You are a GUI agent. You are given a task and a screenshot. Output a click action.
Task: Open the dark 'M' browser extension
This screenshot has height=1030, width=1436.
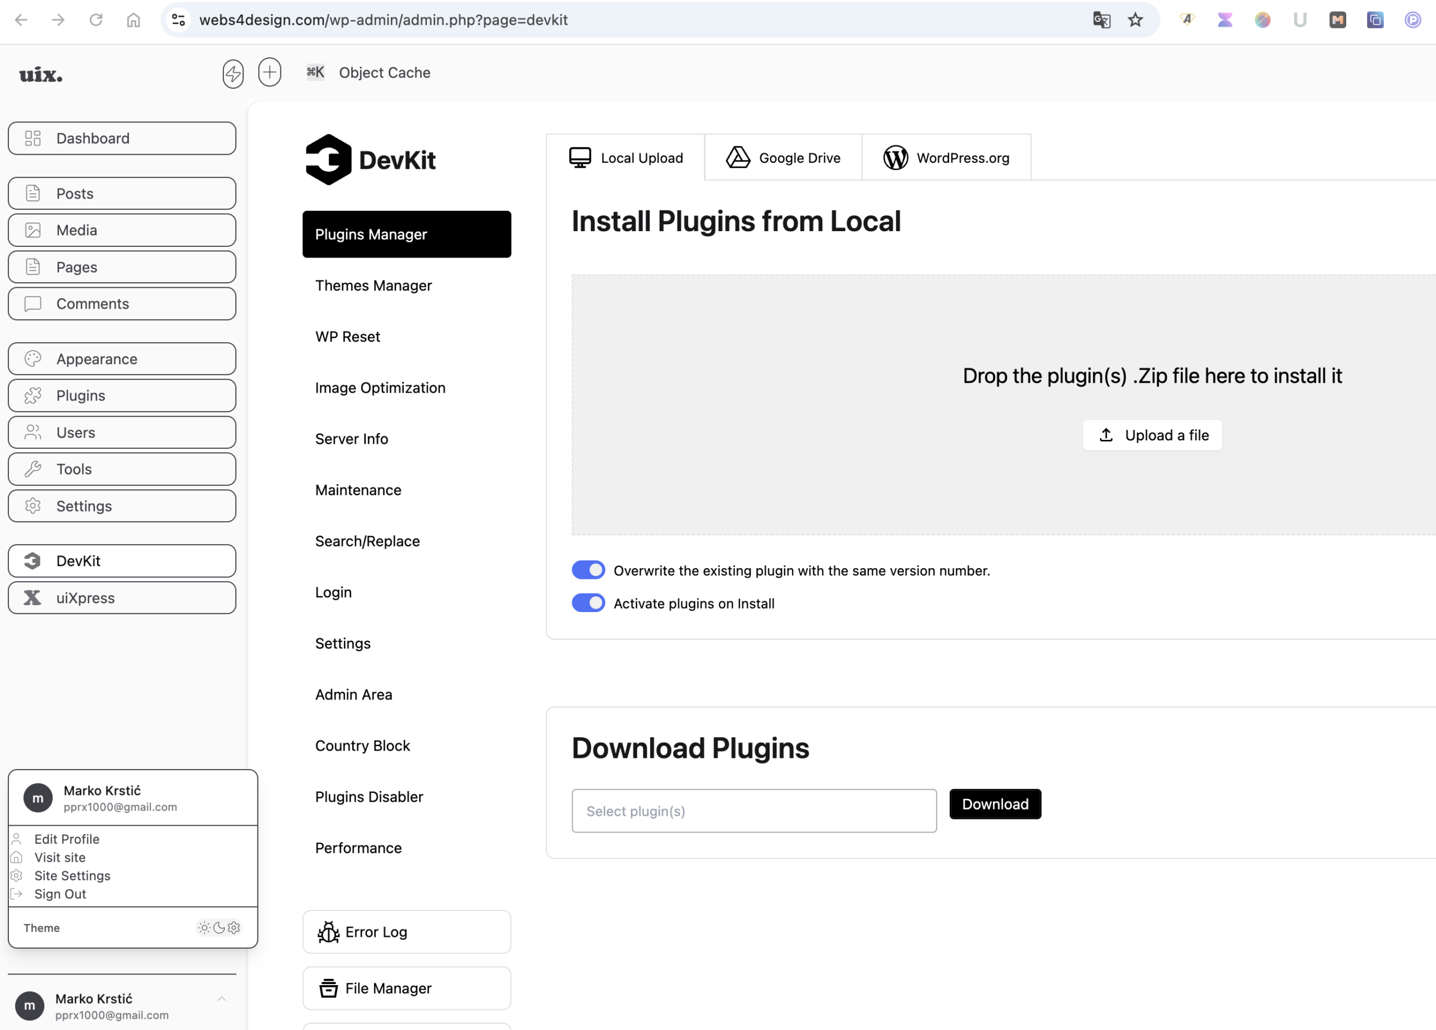click(1337, 20)
